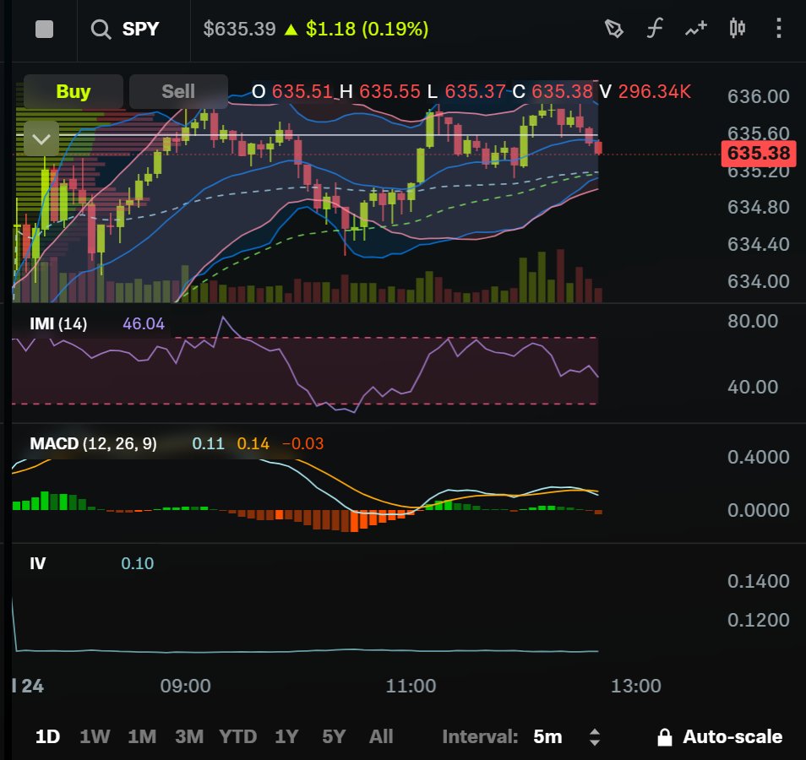Screen dimensions: 806x760
Task: Click the red 635.38 current price tag
Action: coord(758,153)
